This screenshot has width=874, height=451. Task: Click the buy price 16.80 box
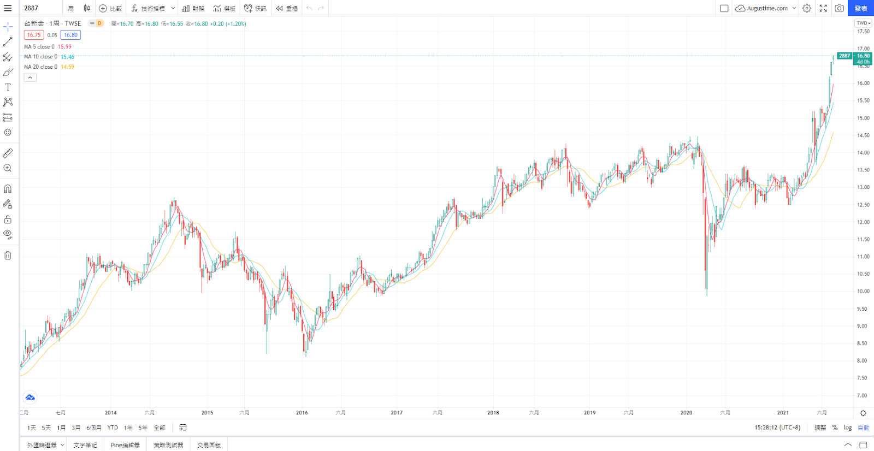point(71,35)
